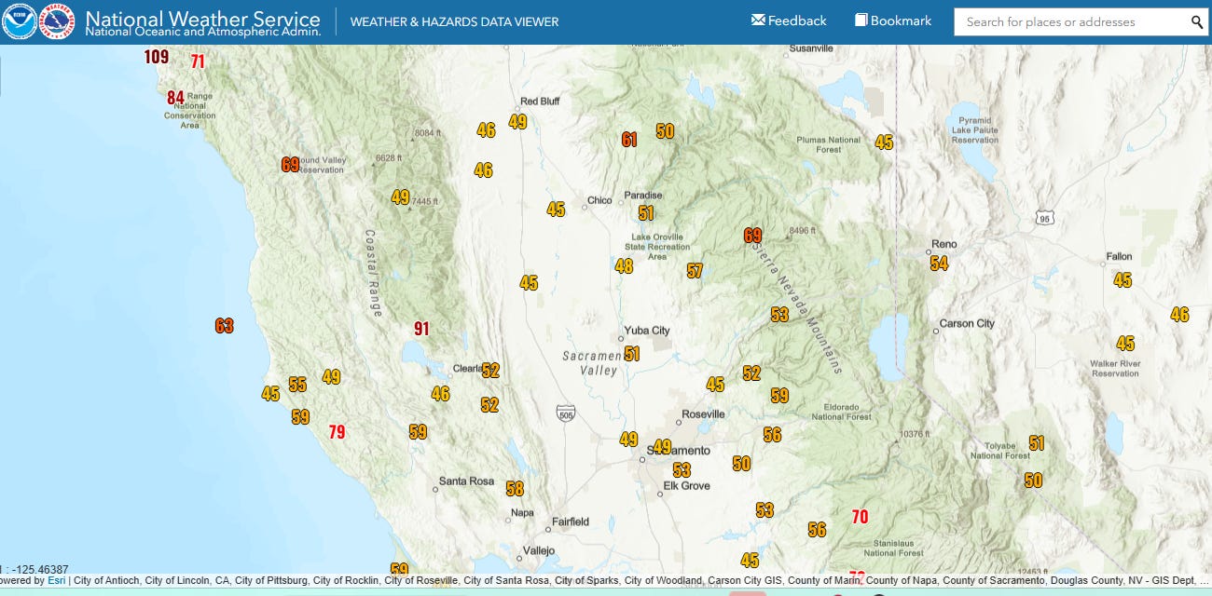Click the Fairfield city label
The width and height of the screenshot is (1212, 596).
click(x=570, y=522)
